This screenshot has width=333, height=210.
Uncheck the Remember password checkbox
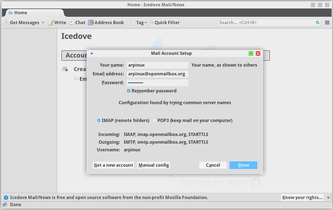[129, 91]
